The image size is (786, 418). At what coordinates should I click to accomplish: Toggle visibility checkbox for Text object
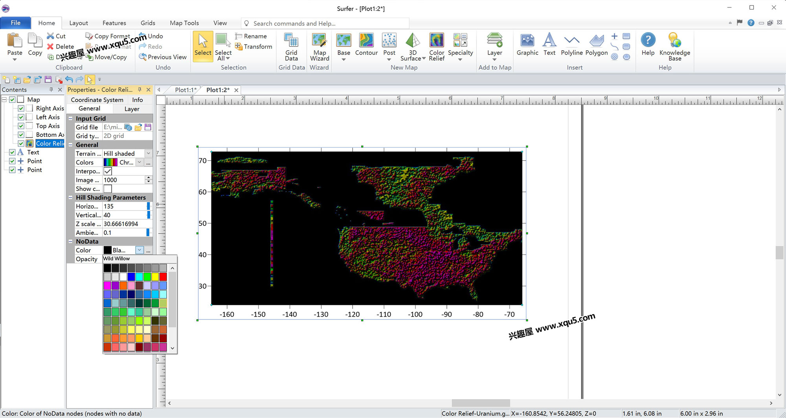12,152
